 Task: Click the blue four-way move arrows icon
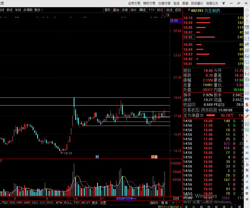pos(247,110)
